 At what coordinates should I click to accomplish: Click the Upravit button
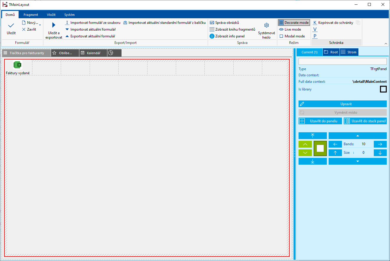click(x=343, y=104)
